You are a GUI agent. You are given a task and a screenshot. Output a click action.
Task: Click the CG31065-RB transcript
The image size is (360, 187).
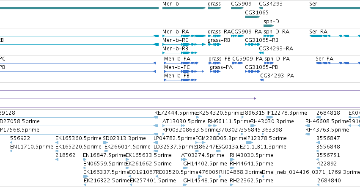(252, 44)
